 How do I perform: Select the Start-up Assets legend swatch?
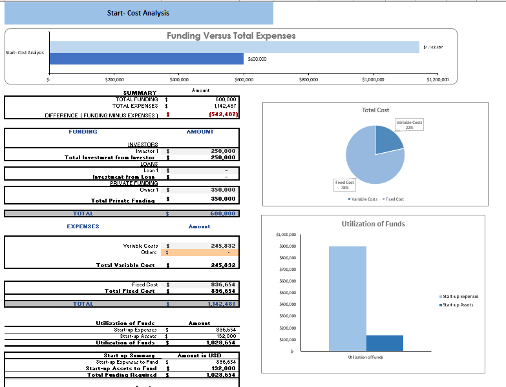[441, 305]
